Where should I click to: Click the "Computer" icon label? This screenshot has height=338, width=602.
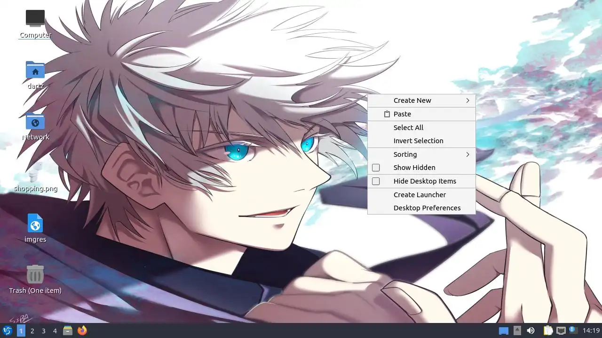pyautogui.click(x=35, y=35)
